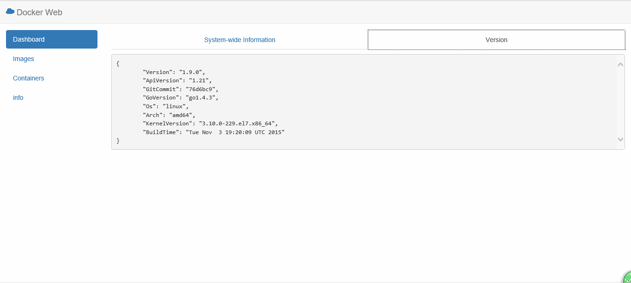Click the "Os": "linux" line
Image resolution: width=631 pixels, height=283 pixels.
[166, 106]
